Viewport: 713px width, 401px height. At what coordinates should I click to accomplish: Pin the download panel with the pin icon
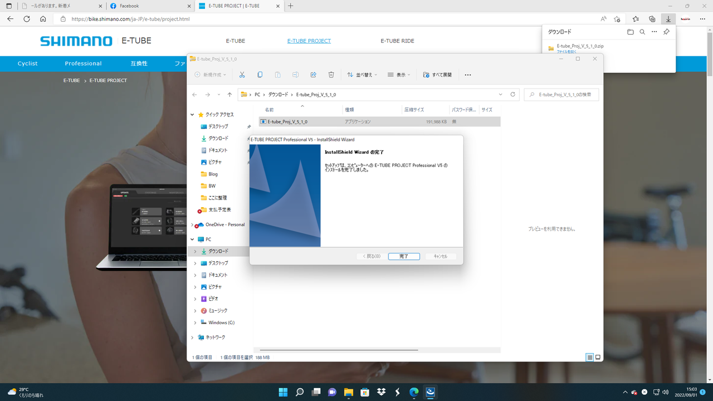click(x=666, y=32)
